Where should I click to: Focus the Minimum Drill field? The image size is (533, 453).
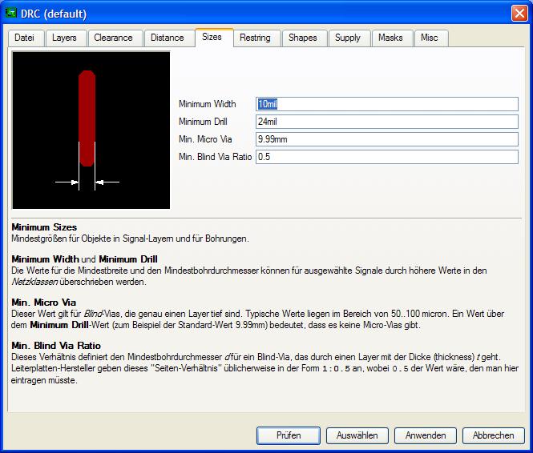(387, 122)
